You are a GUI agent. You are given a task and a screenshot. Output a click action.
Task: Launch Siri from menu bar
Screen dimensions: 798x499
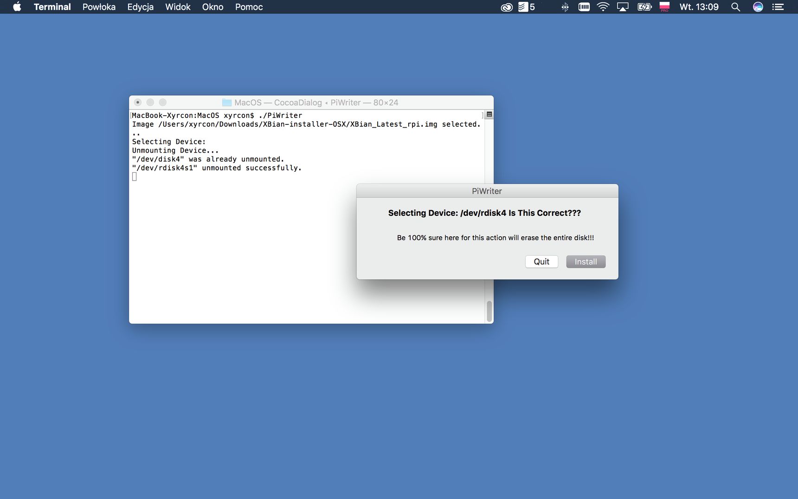coord(758,7)
